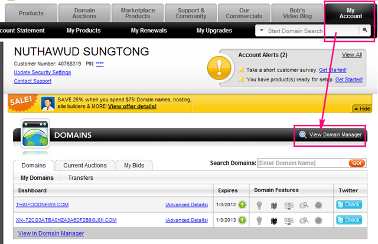Open the Update Security Settings link

[43, 72]
